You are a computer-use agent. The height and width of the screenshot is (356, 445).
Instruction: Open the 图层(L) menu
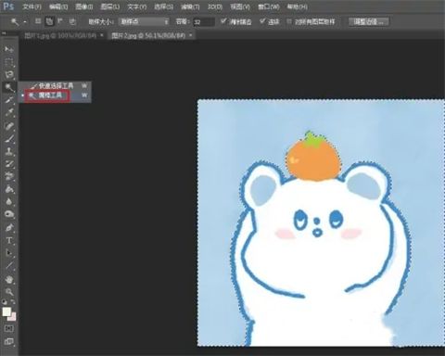pos(110,6)
